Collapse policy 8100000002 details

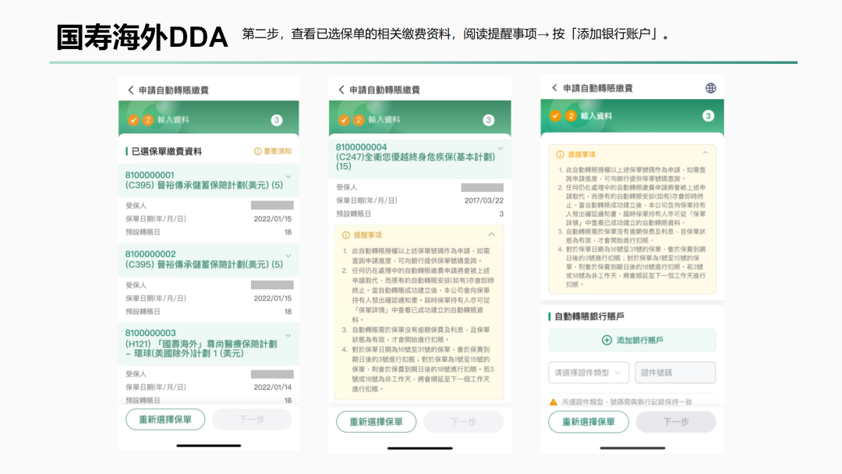pyautogui.click(x=288, y=256)
